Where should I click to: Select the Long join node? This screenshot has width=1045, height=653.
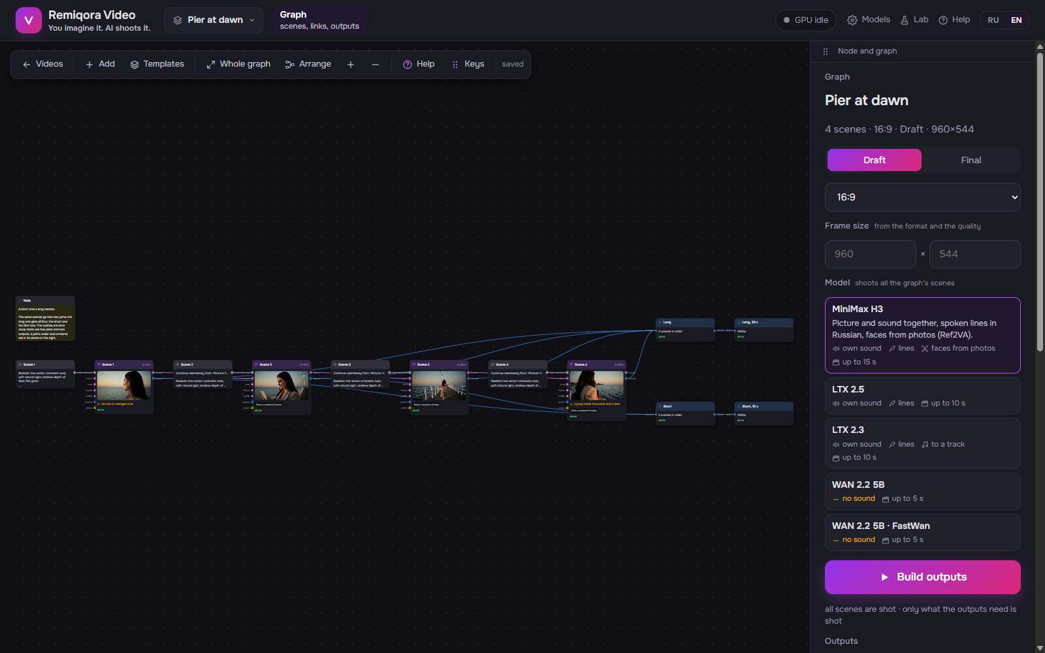pos(685,330)
